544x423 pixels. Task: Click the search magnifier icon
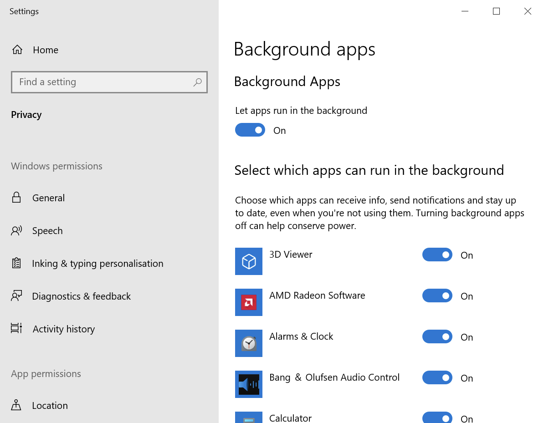tap(197, 82)
